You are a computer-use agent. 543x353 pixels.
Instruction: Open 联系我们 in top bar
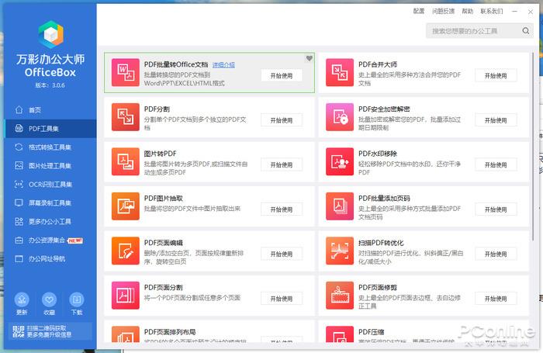pos(492,11)
